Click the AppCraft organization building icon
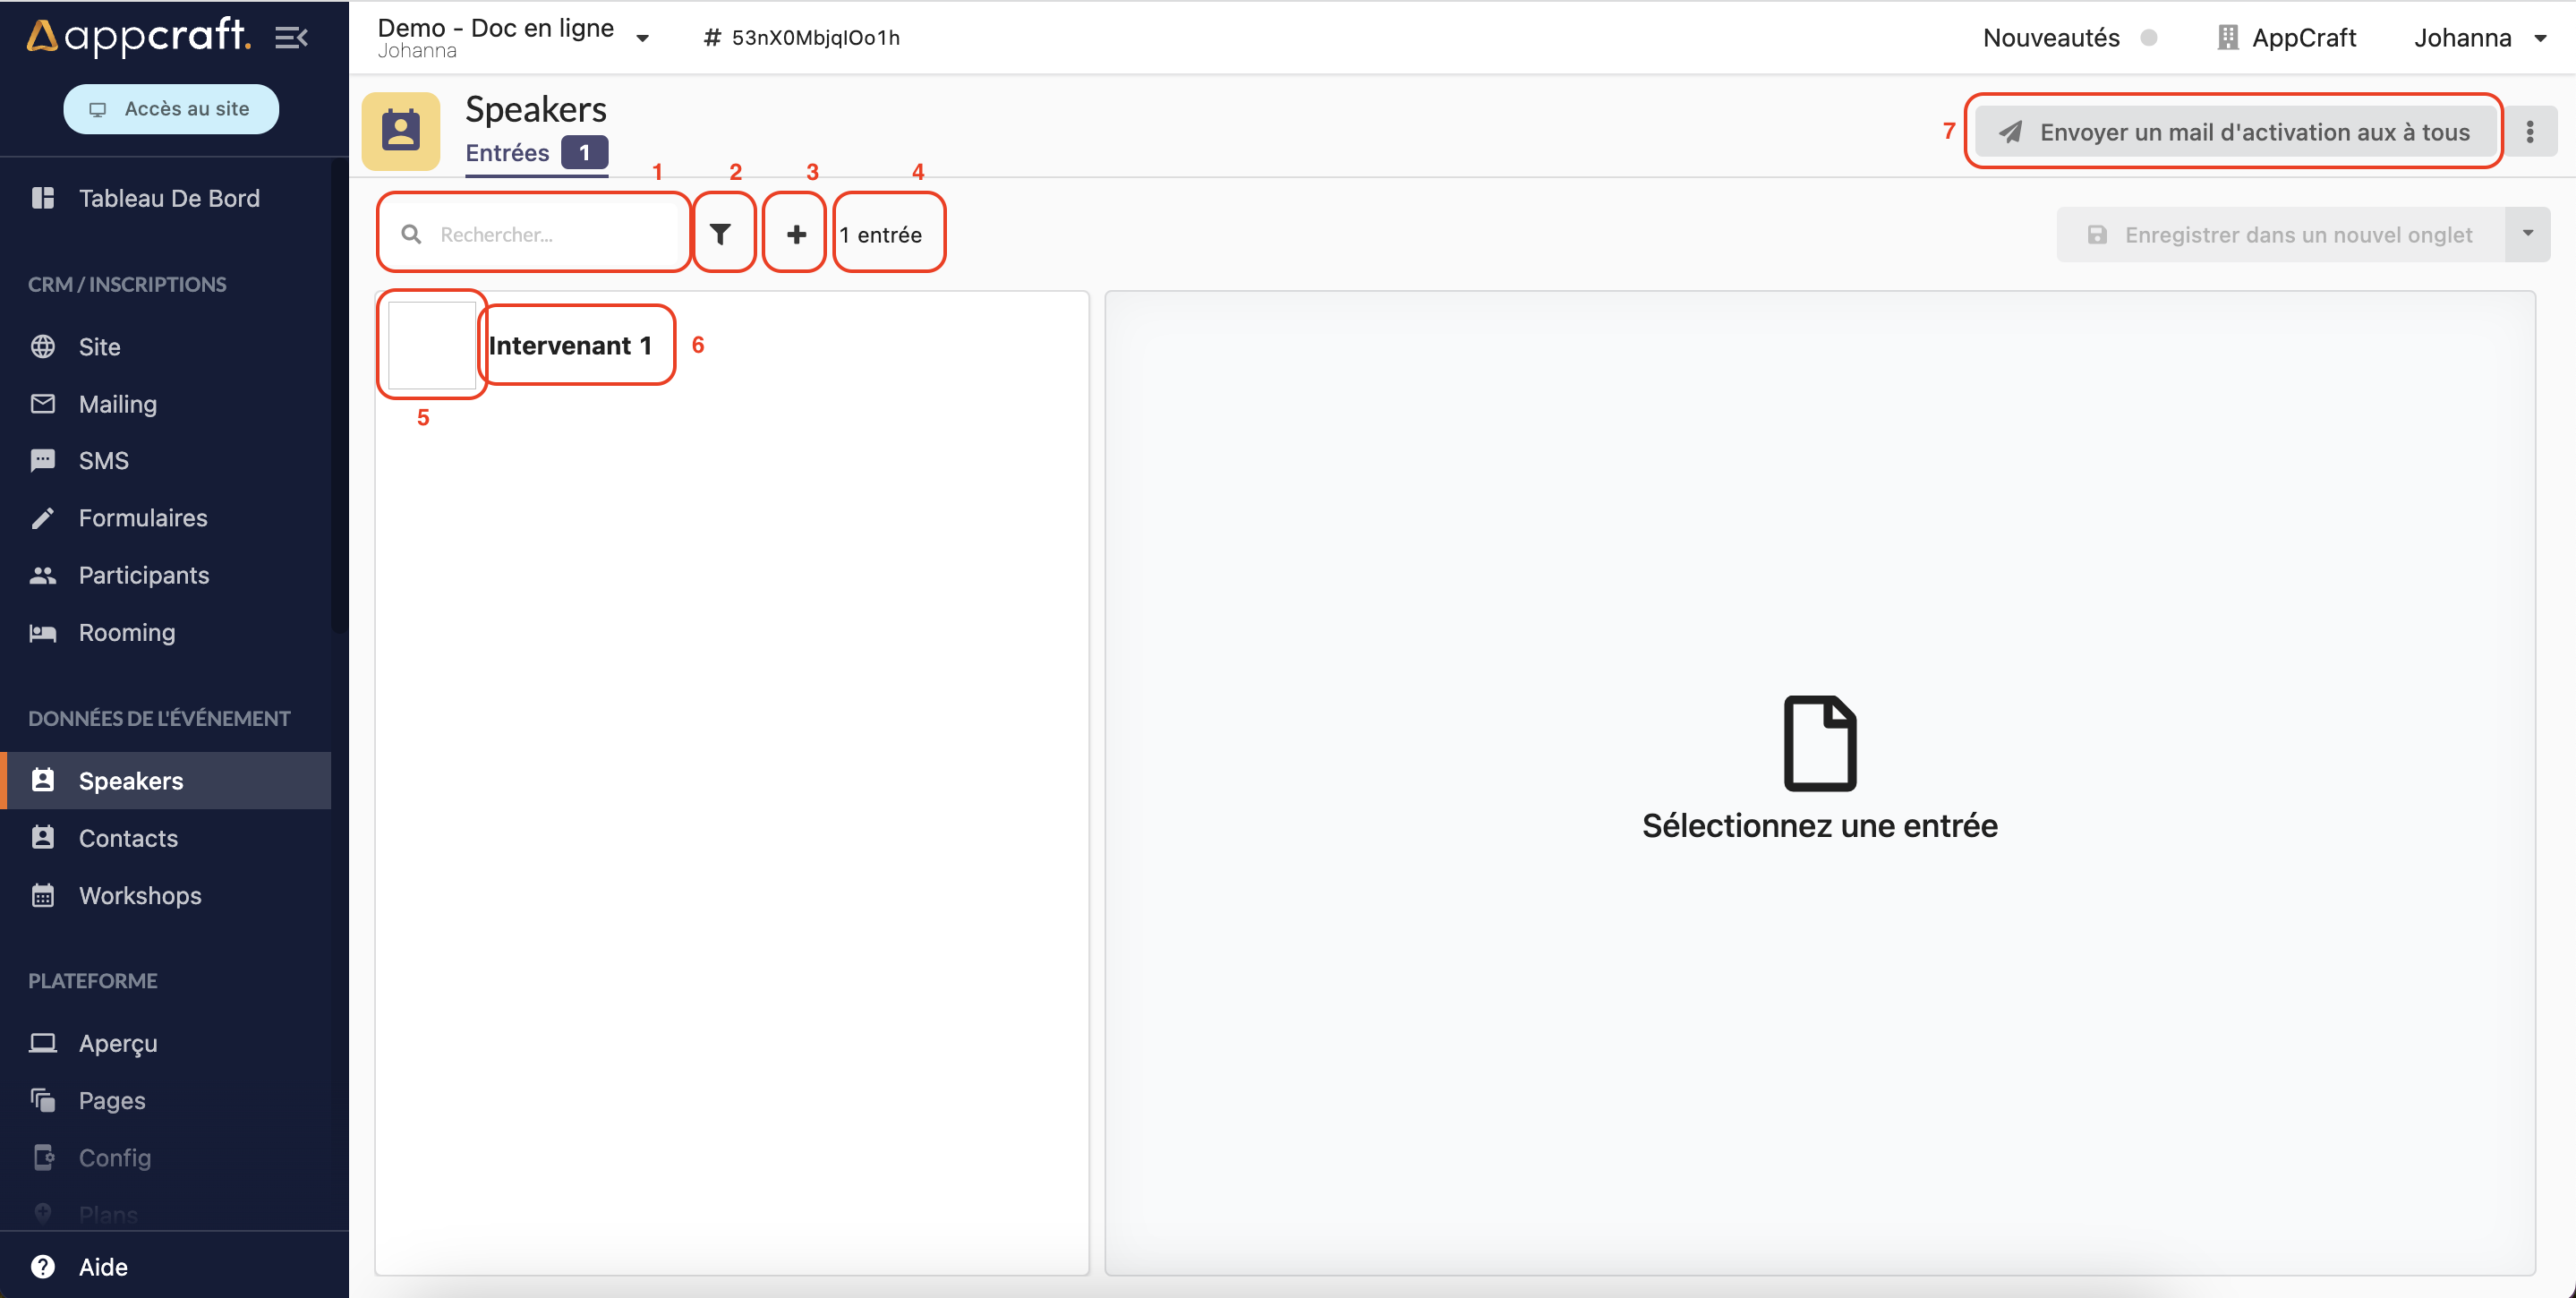 (x=2227, y=38)
